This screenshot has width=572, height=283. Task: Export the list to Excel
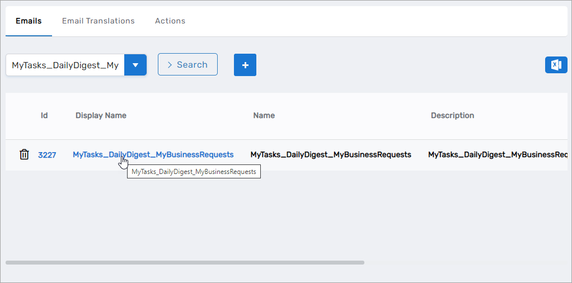(x=556, y=65)
